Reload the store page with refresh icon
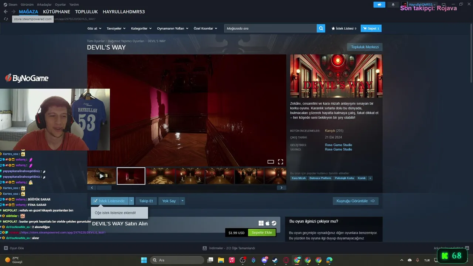 [6, 19]
